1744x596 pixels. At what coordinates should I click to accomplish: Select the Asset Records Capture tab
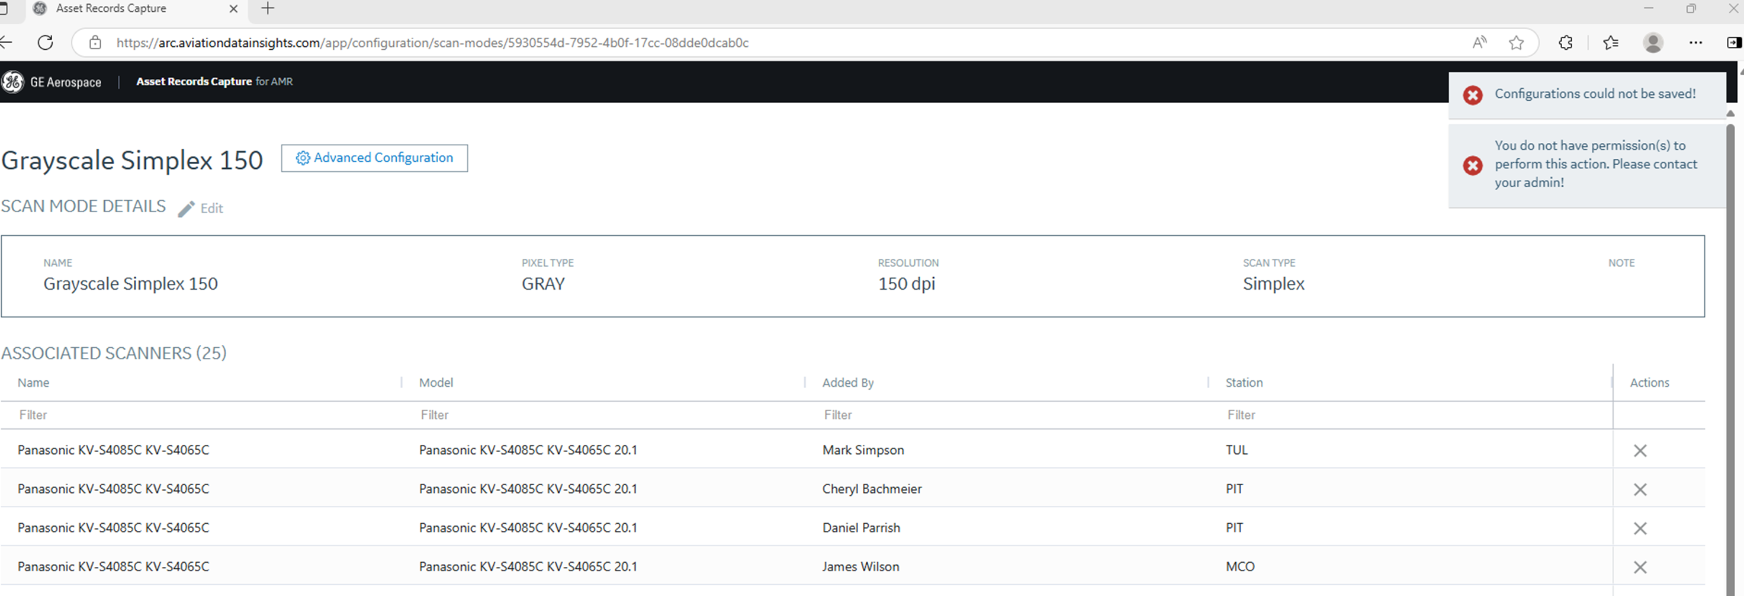click(136, 9)
